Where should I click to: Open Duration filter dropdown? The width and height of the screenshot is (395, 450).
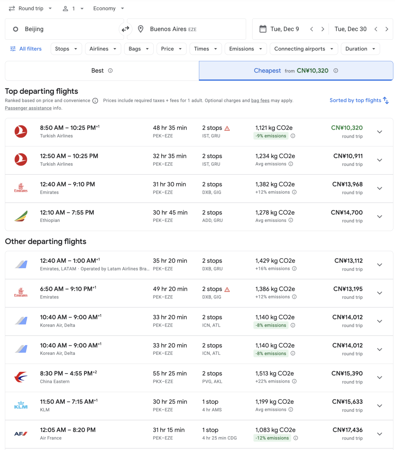point(360,49)
